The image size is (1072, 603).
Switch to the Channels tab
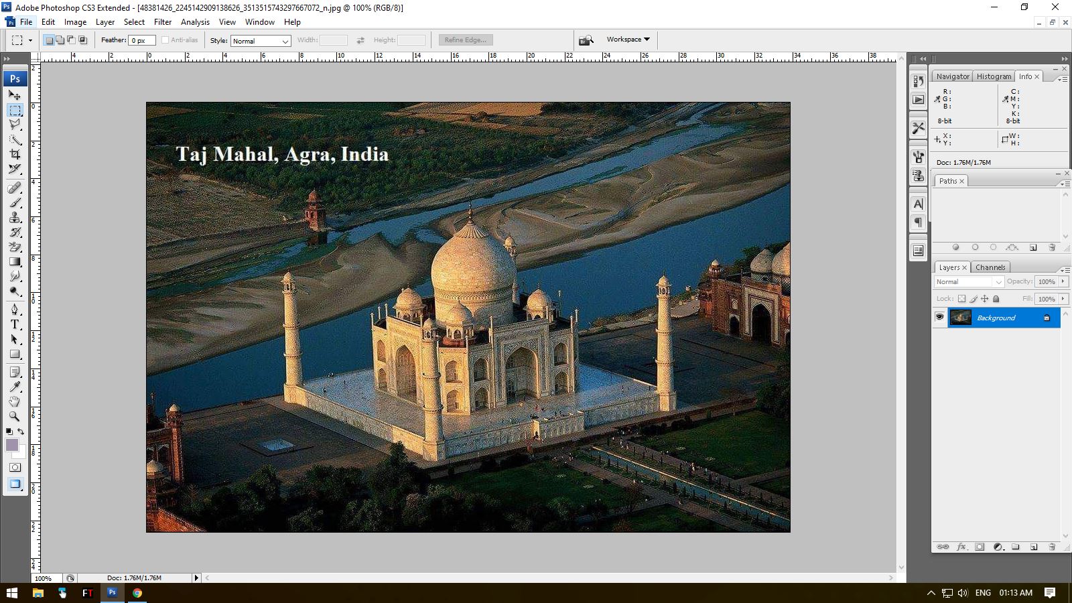[x=990, y=267]
